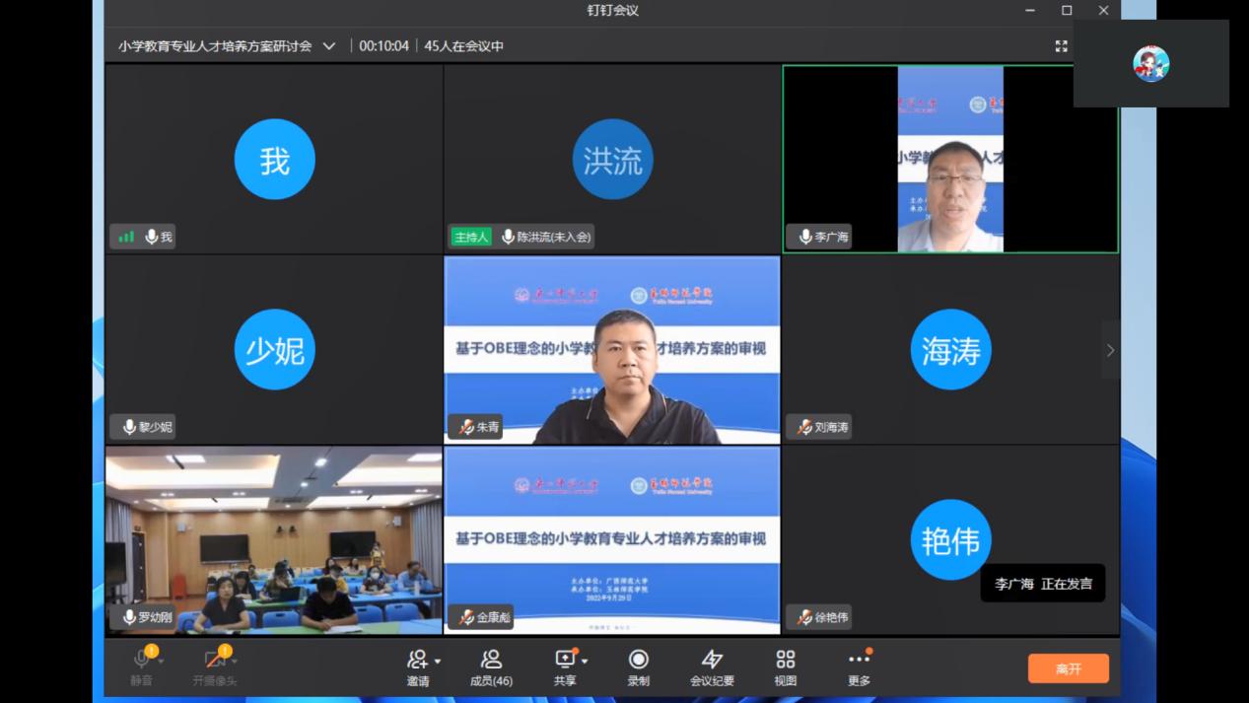Click the 李广海 正在发言 speaking notification
This screenshot has width=1249, height=703.
1043,584
